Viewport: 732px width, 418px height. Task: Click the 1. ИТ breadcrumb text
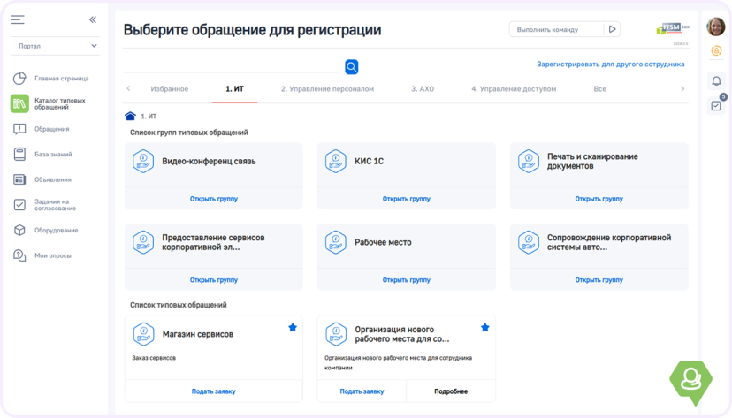click(x=149, y=117)
